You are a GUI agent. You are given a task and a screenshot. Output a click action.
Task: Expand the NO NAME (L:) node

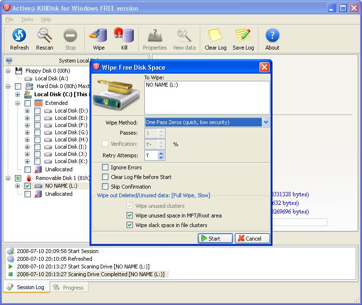18,186
